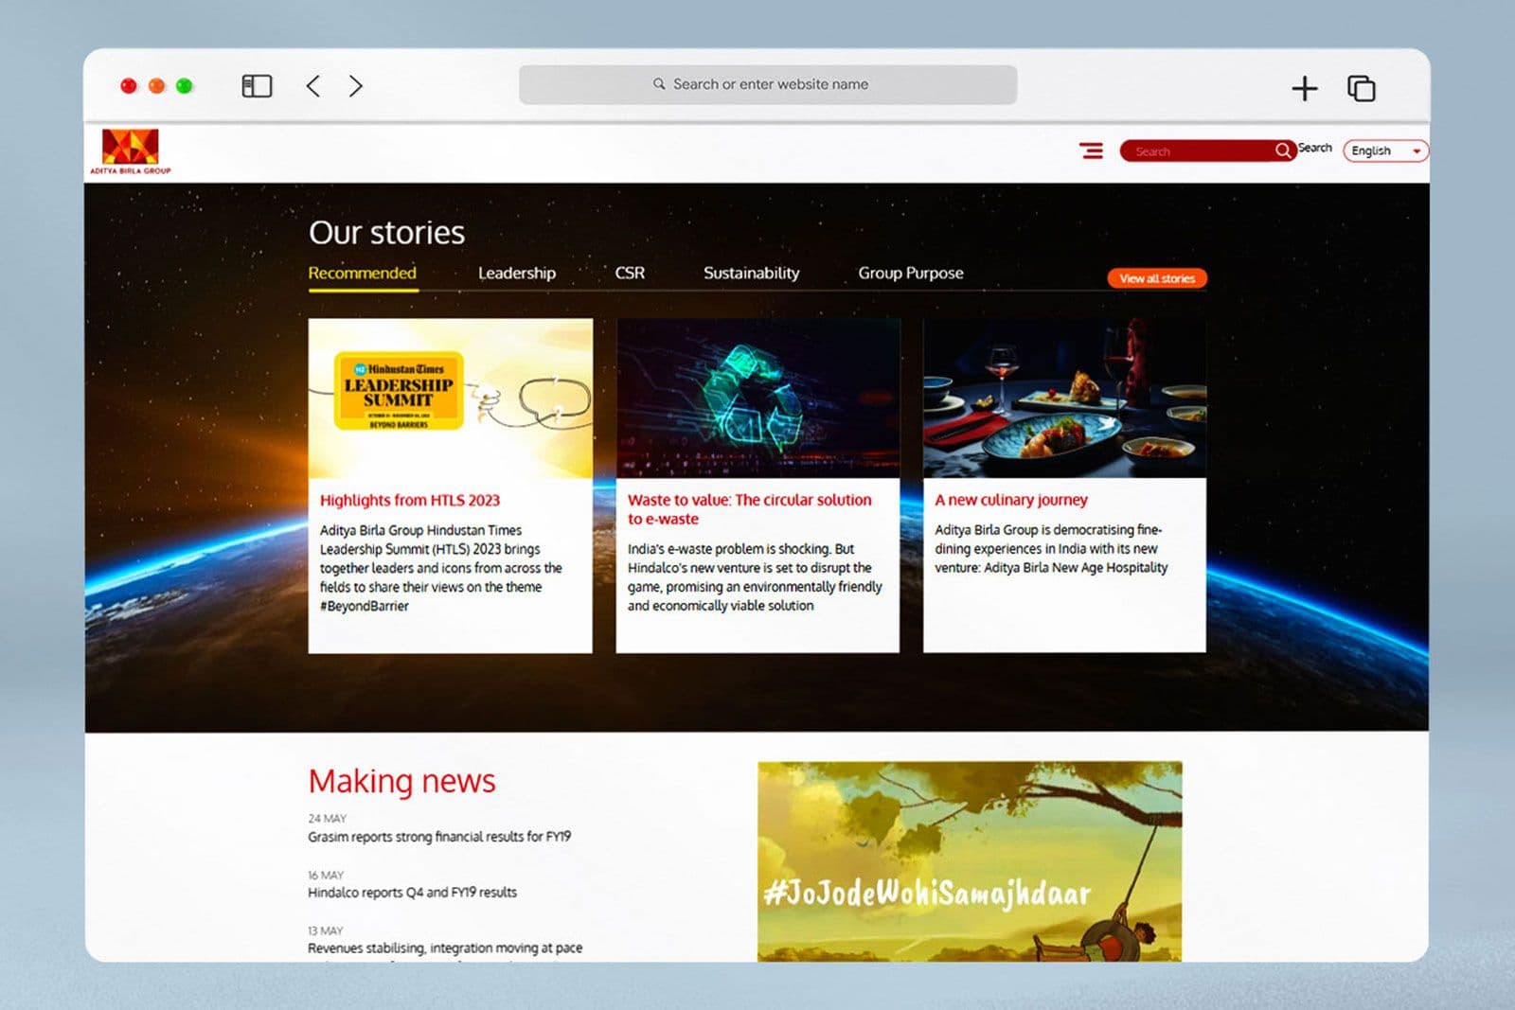Open the English language dropdown
The width and height of the screenshot is (1515, 1010).
click(1385, 151)
